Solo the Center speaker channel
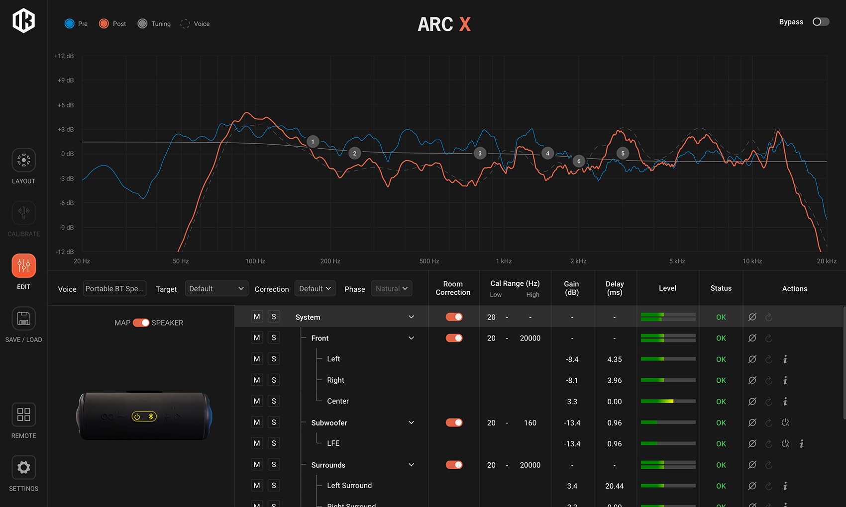This screenshot has width=846, height=507. tap(274, 401)
